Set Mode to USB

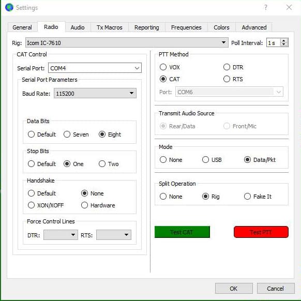(x=205, y=159)
